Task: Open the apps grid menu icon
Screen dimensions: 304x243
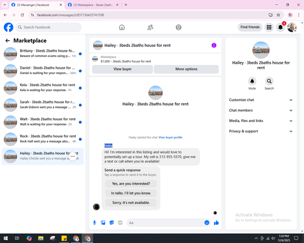Action: point(269,27)
